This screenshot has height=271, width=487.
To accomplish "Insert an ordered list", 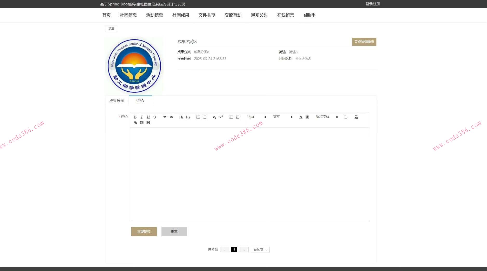I will click(198, 117).
